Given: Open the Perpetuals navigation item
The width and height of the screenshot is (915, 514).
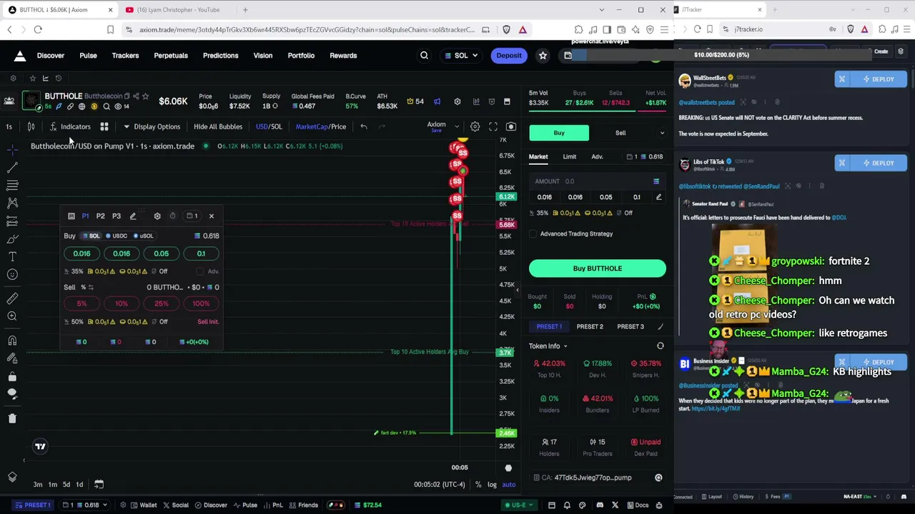Looking at the screenshot, I should [x=171, y=56].
